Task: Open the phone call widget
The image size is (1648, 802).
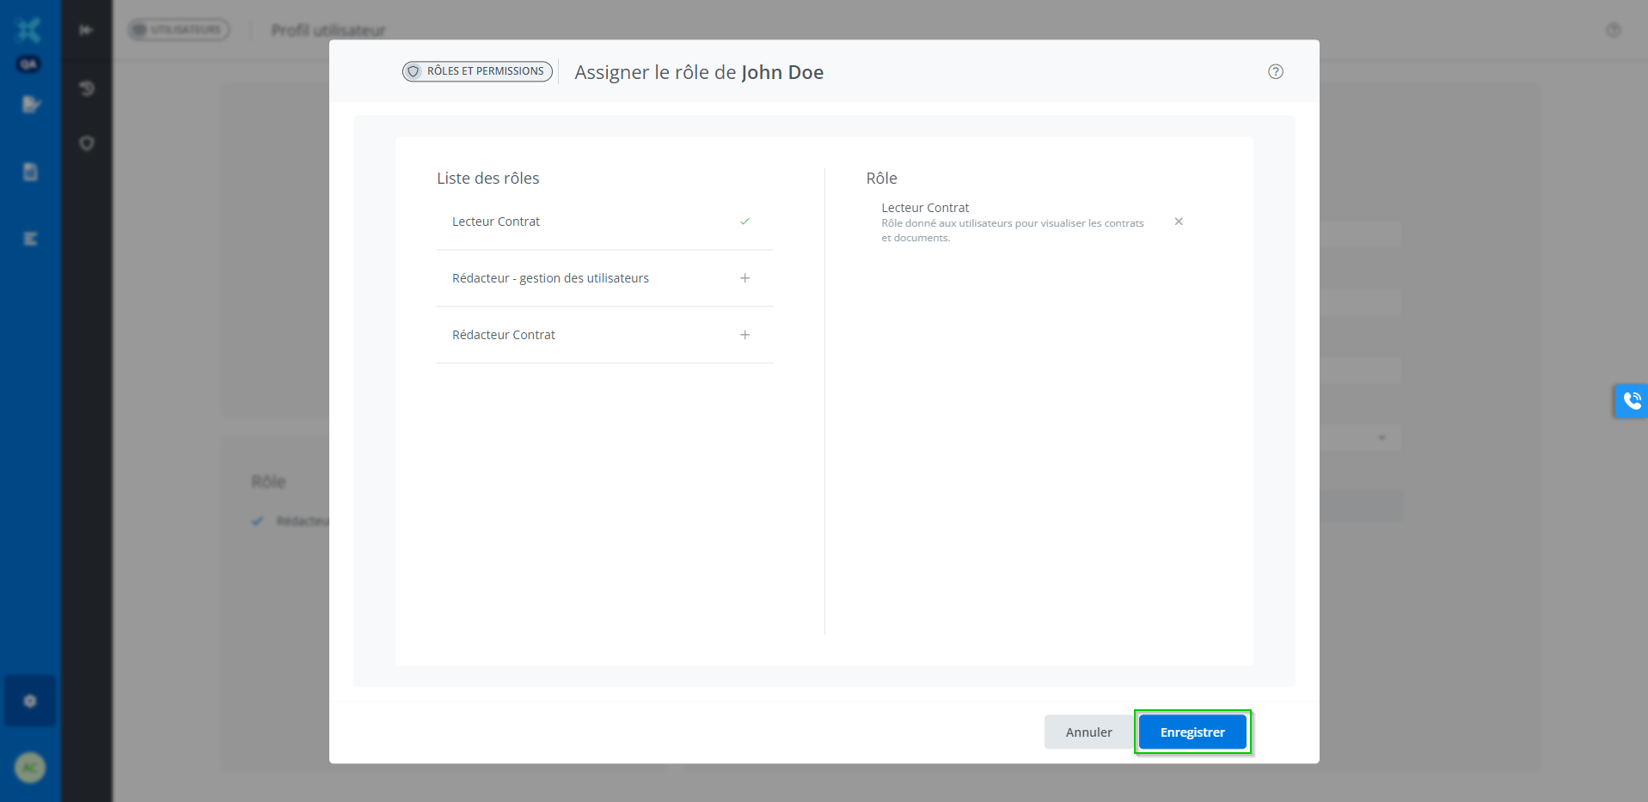Action: click(x=1631, y=401)
